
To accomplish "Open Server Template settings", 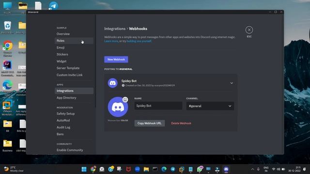I will [74, 68].
